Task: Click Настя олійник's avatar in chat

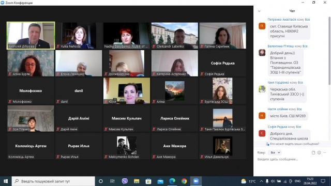Action: click(x=262, y=115)
